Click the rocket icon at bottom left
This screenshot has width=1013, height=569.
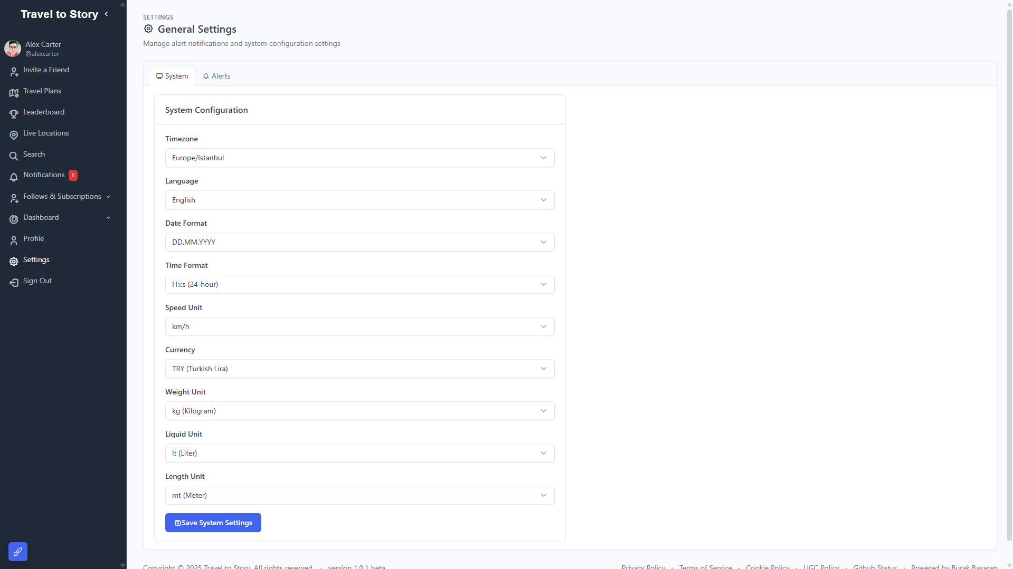point(17,552)
